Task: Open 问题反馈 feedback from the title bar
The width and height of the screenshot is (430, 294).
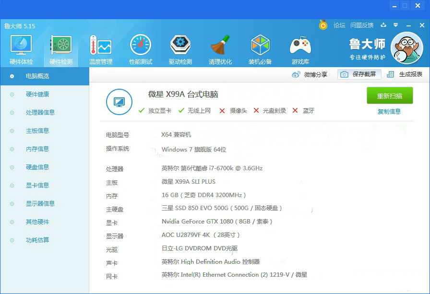Action: [363, 25]
